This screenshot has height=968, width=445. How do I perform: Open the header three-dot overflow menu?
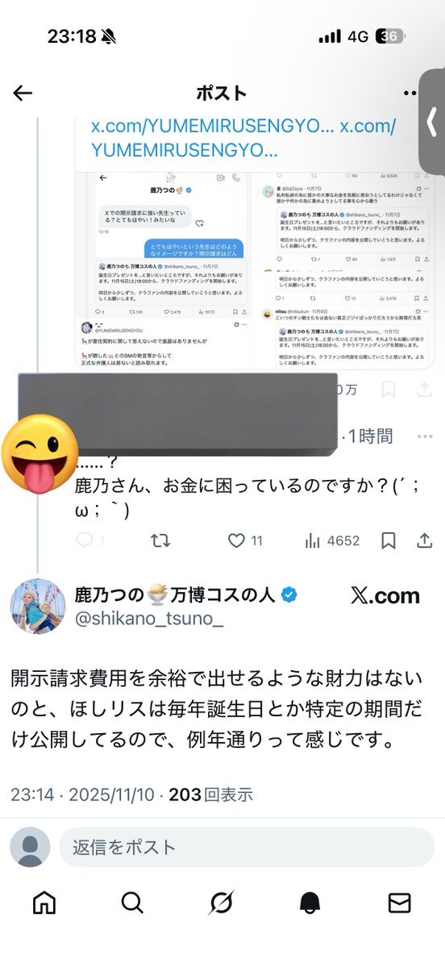411,93
